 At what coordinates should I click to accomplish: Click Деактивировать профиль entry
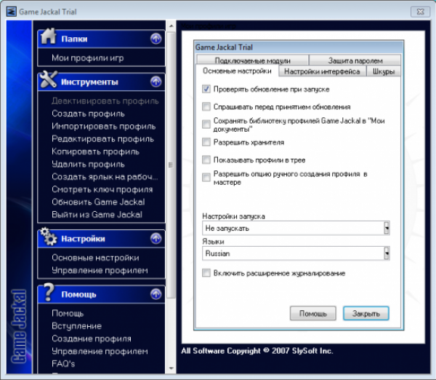point(105,101)
